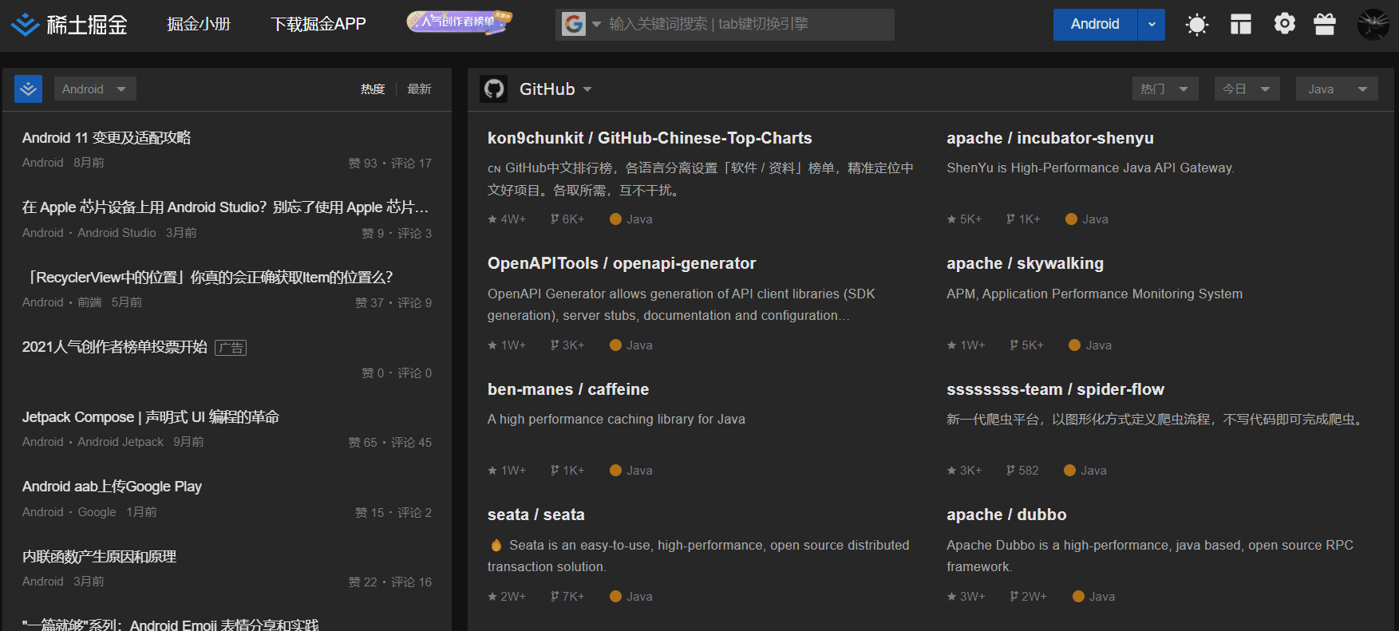Viewport: 1399px width, 631px height.
Task: Open 掘金小册 in top navigation
Action: point(199,25)
